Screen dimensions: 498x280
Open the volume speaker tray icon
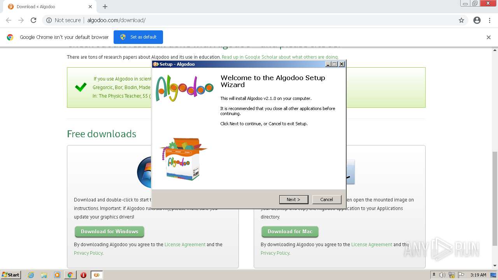coord(442,275)
